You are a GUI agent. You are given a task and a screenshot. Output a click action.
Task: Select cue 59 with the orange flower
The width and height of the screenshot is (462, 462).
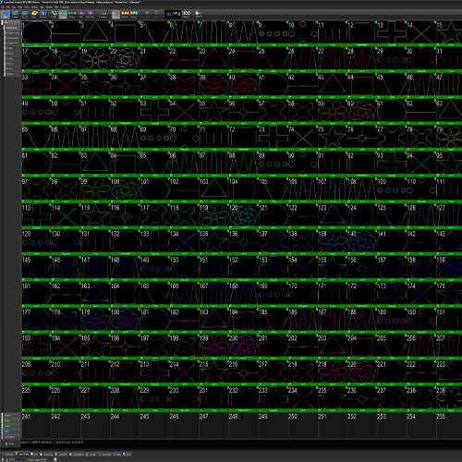(333, 112)
